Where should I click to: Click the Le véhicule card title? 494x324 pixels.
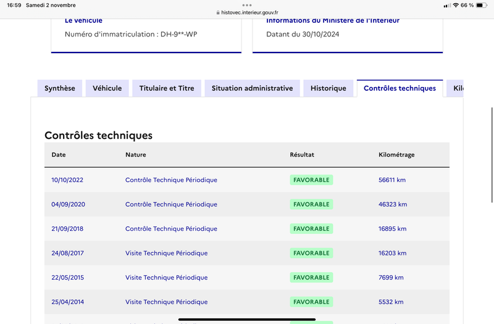pyautogui.click(x=83, y=21)
